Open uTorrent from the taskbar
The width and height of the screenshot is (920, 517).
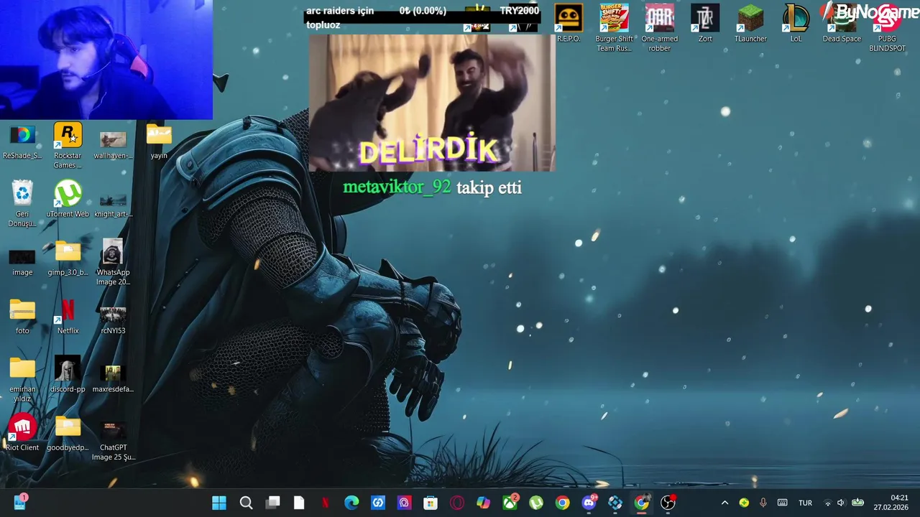(x=536, y=503)
